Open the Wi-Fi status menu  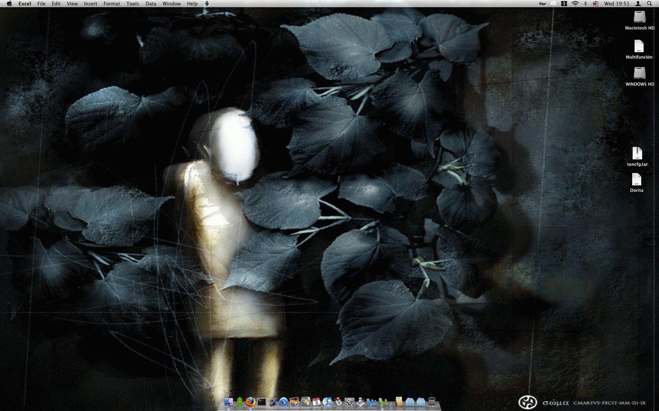575,3
